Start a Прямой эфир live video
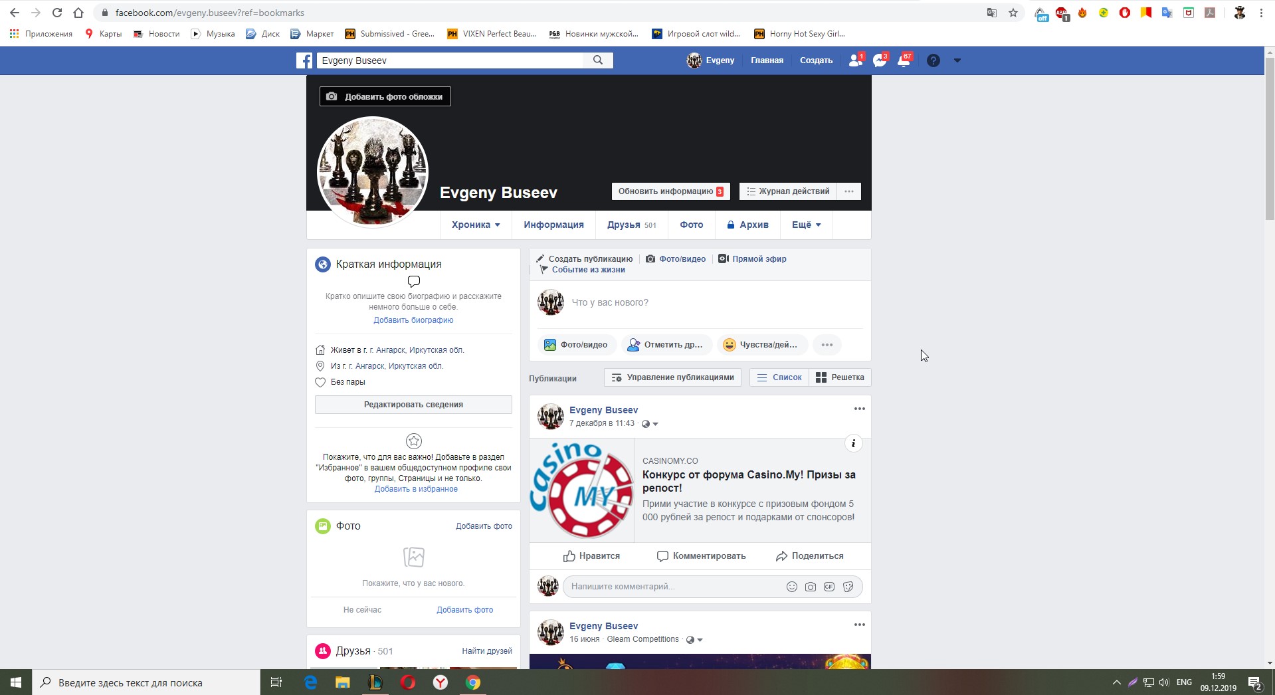Image resolution: width=1275 pixels, height=695 pixels. (752, 259)
